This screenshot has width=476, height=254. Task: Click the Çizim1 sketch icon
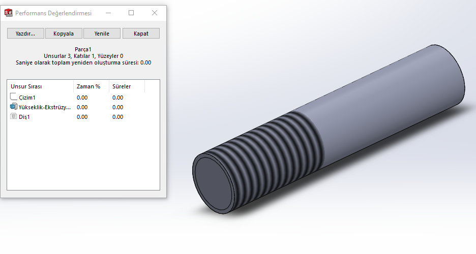(14, 97)
